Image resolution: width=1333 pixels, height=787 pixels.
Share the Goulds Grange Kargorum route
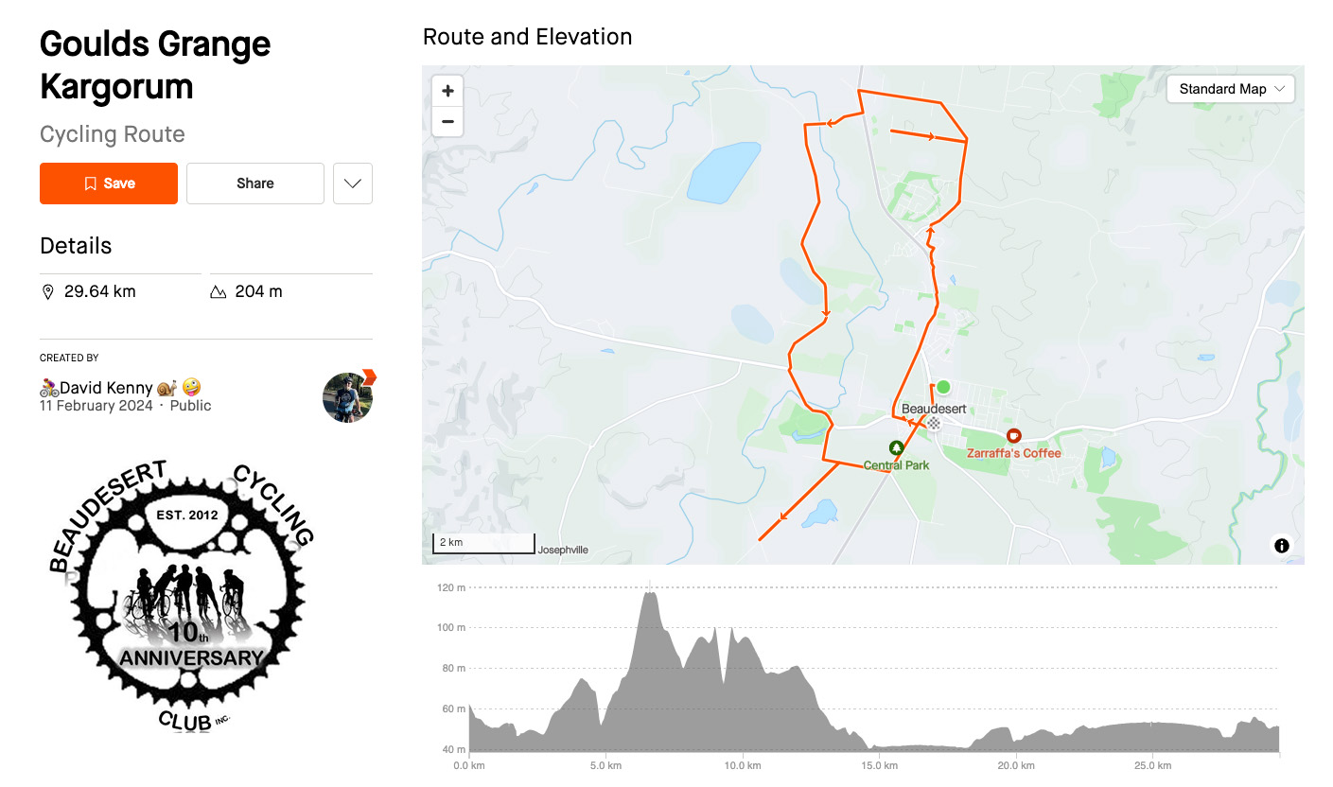click(x=255, y=184)
